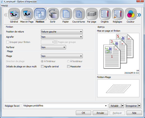
Task: Open the Couvertures covers icon
Action: pyautogui.click(x=79, y=14)
